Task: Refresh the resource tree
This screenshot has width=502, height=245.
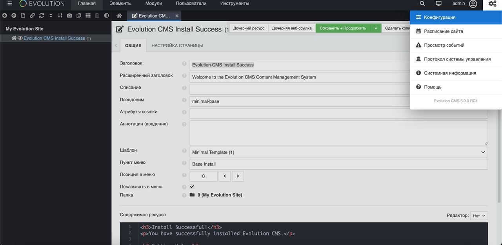Action: coord(42,16)
